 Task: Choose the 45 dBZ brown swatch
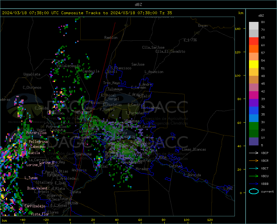pyautogui.click(x=254, y=80)
